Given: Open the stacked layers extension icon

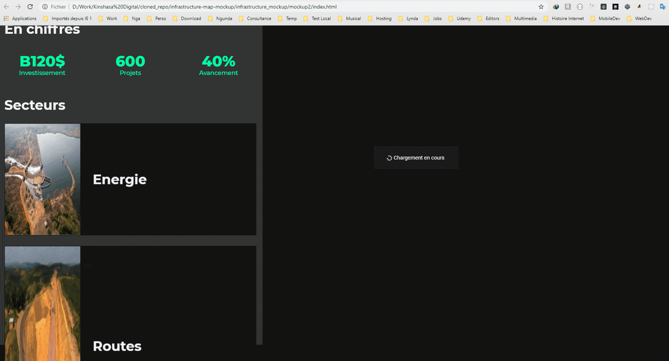Looking at the screenshot, I should (627, 7).
